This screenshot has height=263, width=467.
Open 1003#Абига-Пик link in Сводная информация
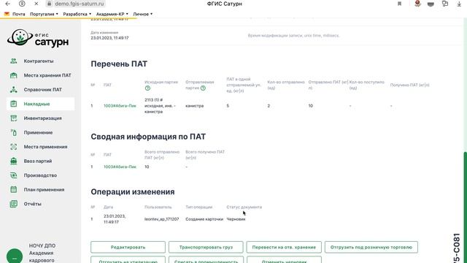120,167
